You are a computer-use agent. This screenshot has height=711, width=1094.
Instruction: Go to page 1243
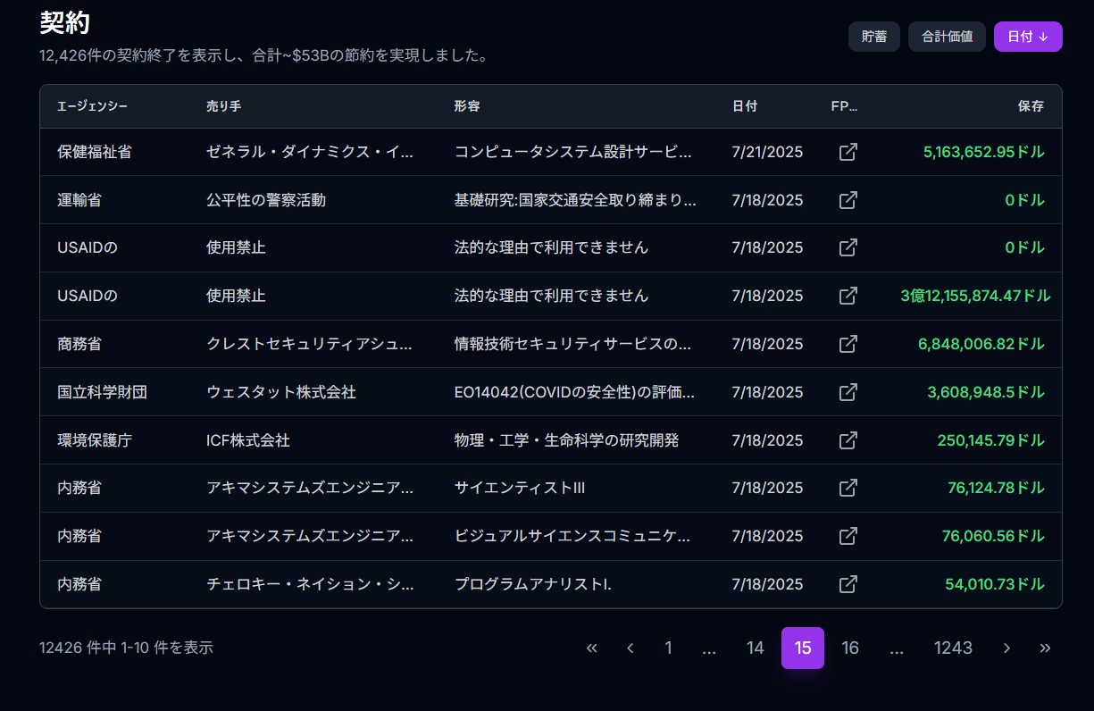point(953,648)
